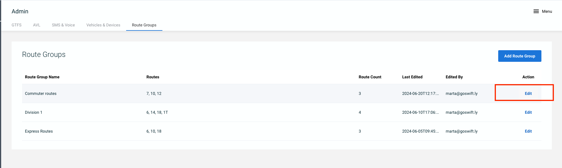Screen dimensions: 562x168
Task: Click the Last Edited column header
Action: pyautogui.click(x=412, y=77)
